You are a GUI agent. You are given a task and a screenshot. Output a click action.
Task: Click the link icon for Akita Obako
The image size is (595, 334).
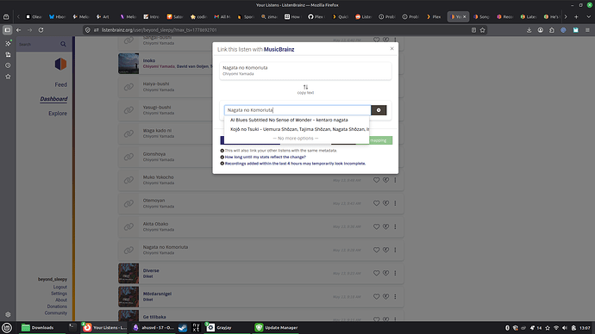pyautogui.click(x=128, y=226)
